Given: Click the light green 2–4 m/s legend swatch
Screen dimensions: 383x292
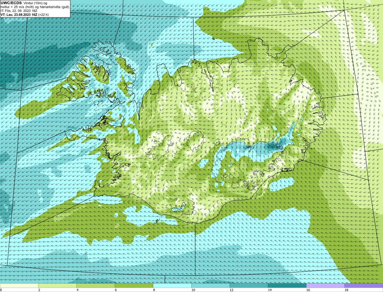Looking at the screenshot, I should (x=57, y=285).
